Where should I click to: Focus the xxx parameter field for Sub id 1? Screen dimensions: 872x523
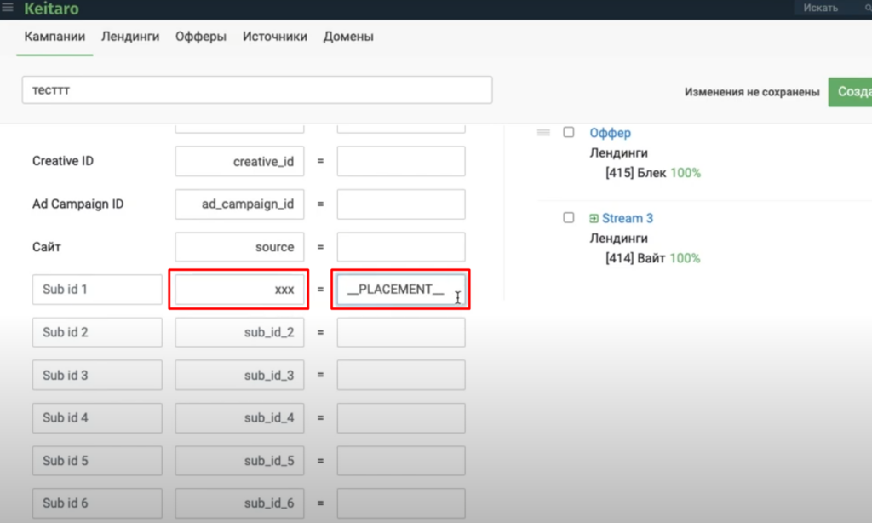click(x=239, y=290)
